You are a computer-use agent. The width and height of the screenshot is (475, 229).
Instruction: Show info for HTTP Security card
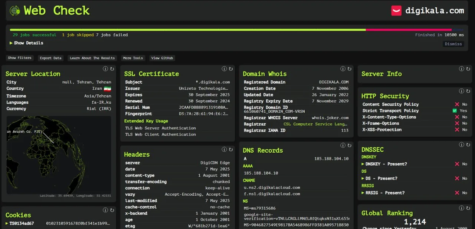point(462,91)
